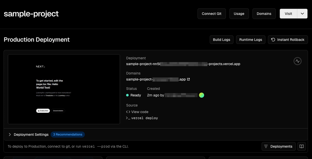Viewport: 312px width, 159px height.
Task: Click the code brackets icon next to View code
Action: click(128, 112)
